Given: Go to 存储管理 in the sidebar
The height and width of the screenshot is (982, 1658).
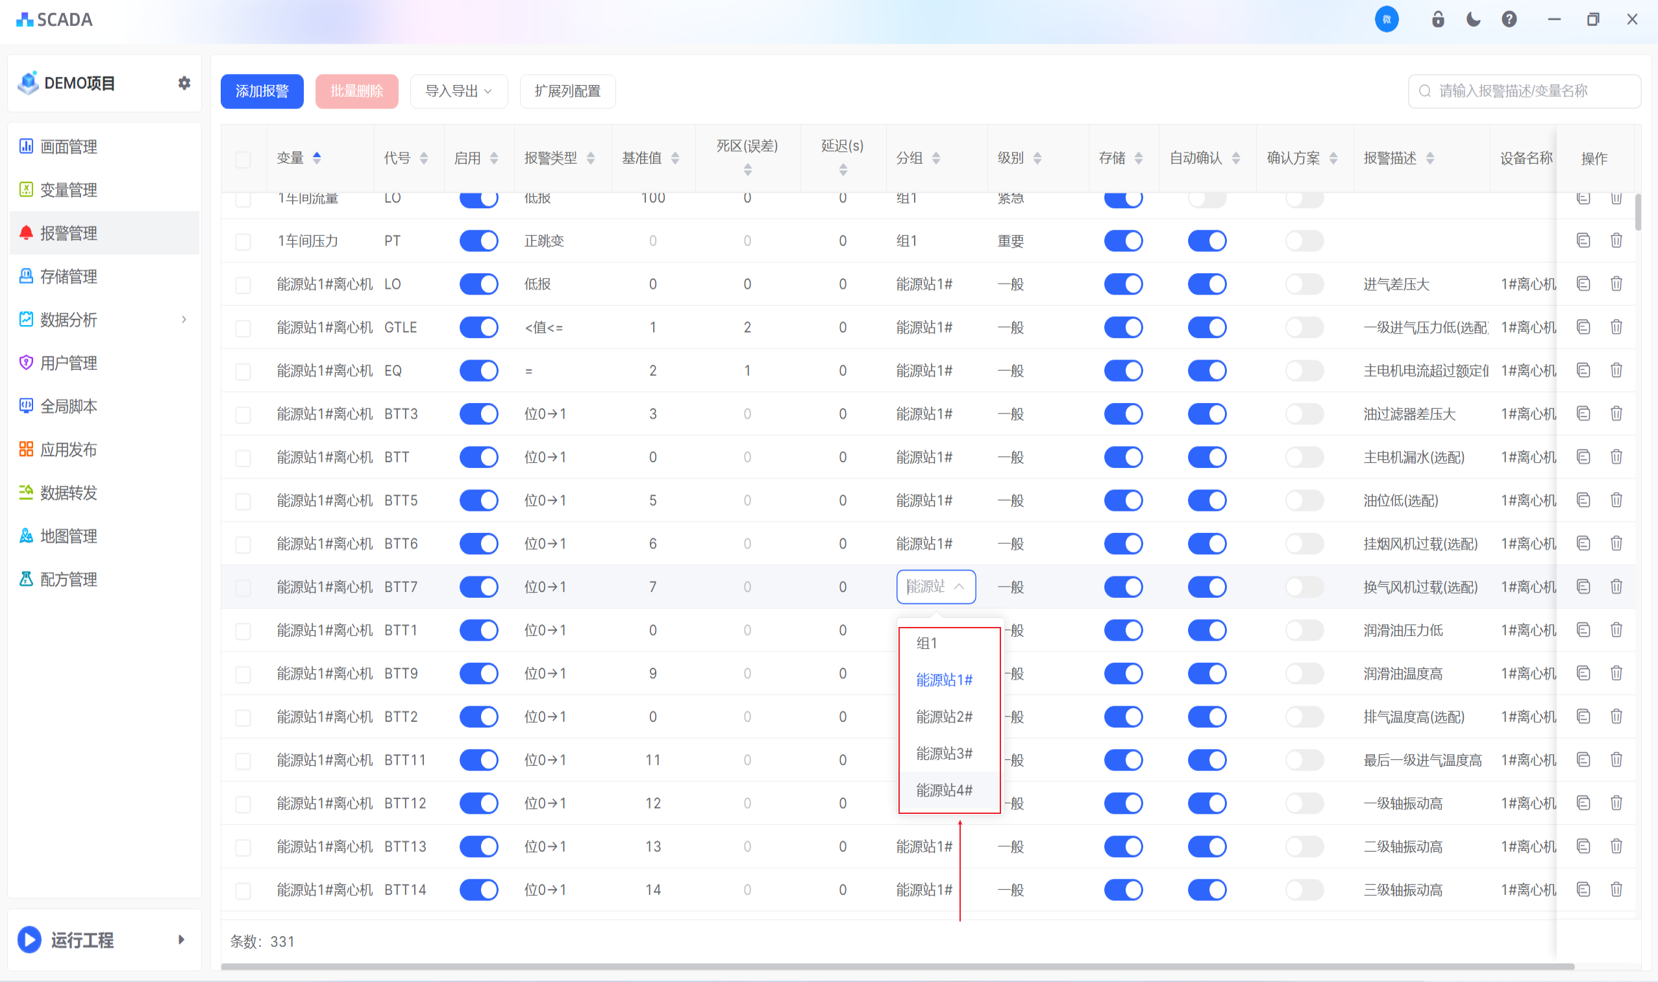Looking at the screenshot, I should [69, 276].
